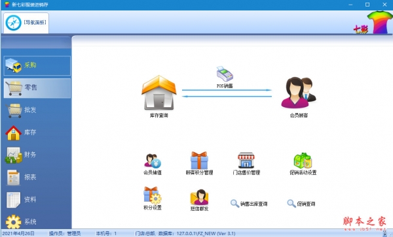Click the 销售出库查询 search link
This screenshot has height=237, width=393.
(249, 204)
